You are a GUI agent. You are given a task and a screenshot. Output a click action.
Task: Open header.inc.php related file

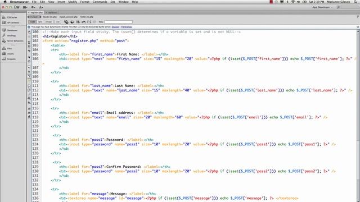tap(49, 17)
